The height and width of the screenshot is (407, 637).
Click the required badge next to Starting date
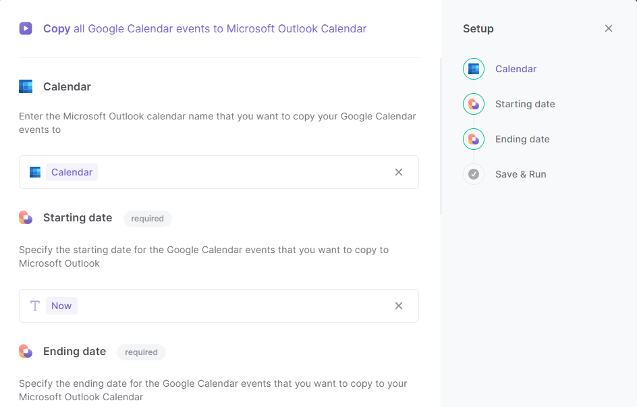(x=148, y=219)
